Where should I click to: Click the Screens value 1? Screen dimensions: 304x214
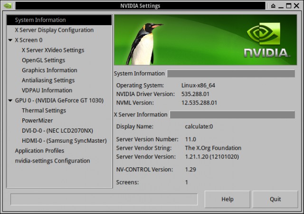(x=187, y=182)
